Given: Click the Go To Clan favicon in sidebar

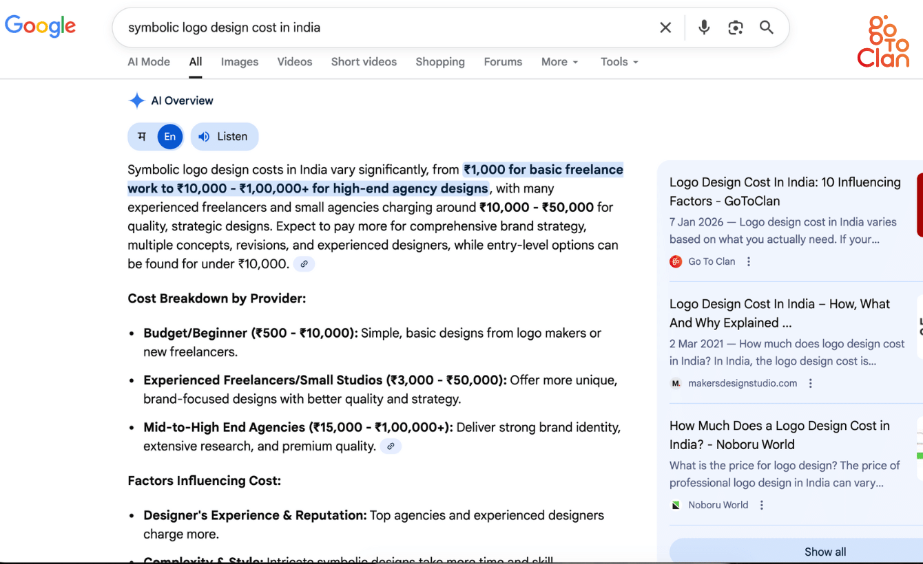Looking at the screenshot, I should coord(676,261).
